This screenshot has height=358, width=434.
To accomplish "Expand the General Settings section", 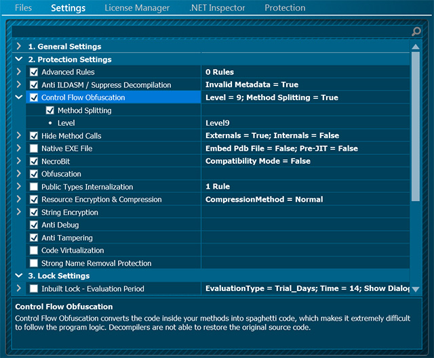I will [19, 47].
